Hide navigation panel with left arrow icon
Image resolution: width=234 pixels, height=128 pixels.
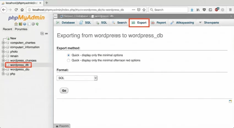(56, 16)
